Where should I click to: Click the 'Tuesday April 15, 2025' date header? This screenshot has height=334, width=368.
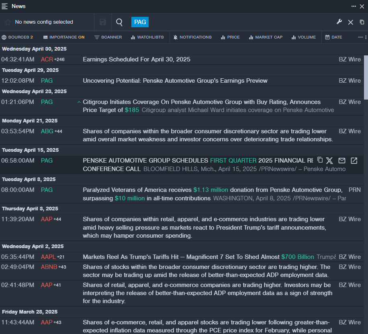pyautogui.click(x=30, y=150)
